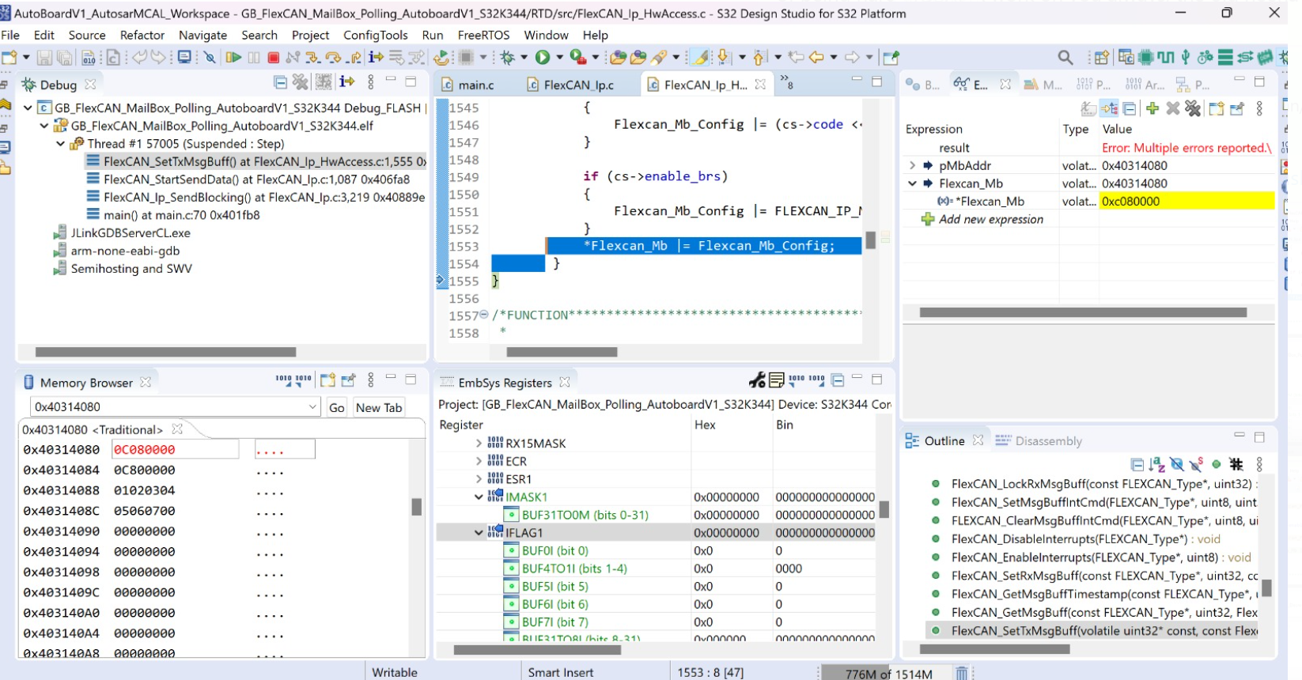Click the red Terminate button

coord(273,57)
